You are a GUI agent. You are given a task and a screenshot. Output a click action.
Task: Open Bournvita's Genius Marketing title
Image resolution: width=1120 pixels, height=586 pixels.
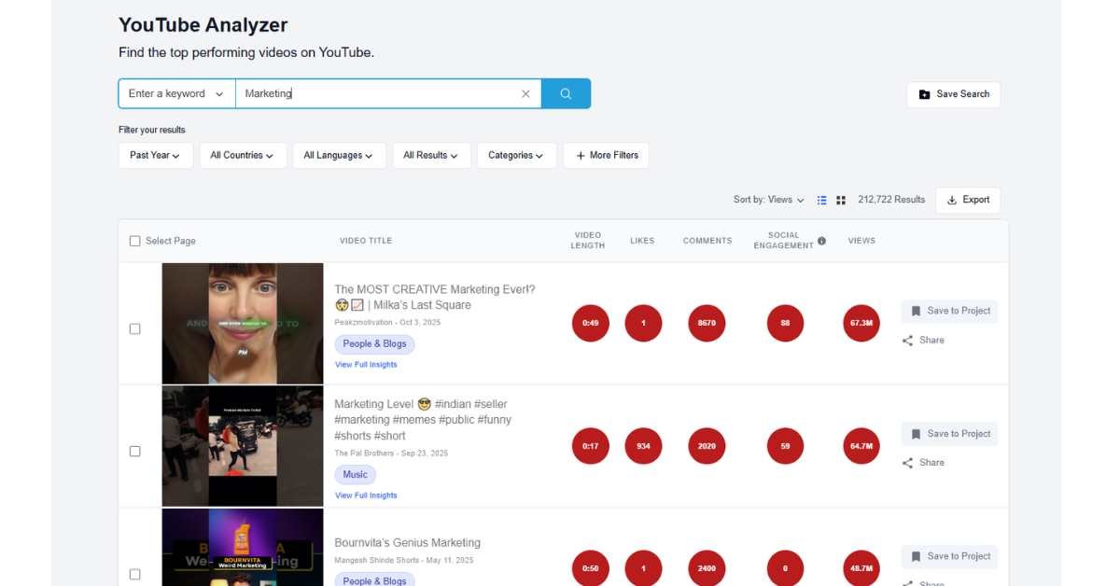pos(408,543)
